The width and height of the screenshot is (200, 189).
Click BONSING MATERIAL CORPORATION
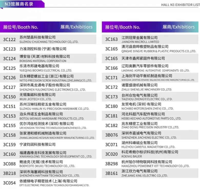pyautogui.click(x=43, y=61)
